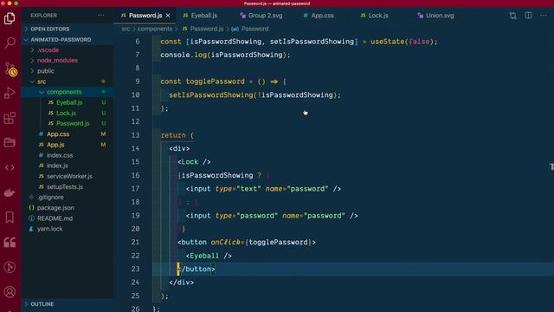The image size is (554, 312).
Task: Open the project folder icon in activity bar
Action: pyautogui.click(x=10, y=142)
